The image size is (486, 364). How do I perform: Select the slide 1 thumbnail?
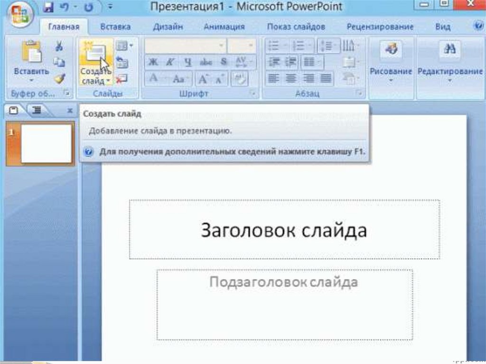click(47, 143)
